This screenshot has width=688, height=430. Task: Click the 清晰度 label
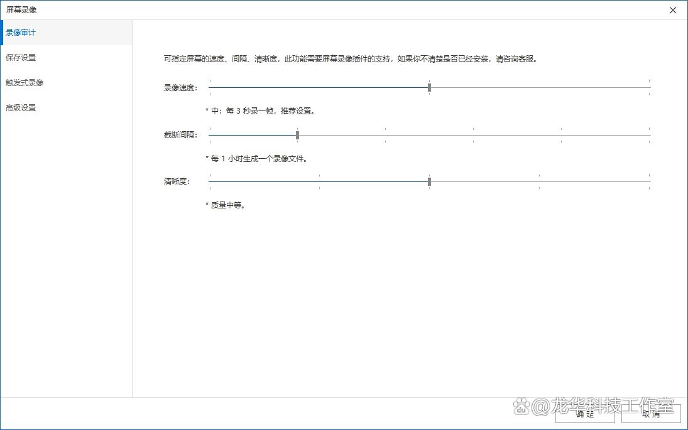(x=177, y=181)
